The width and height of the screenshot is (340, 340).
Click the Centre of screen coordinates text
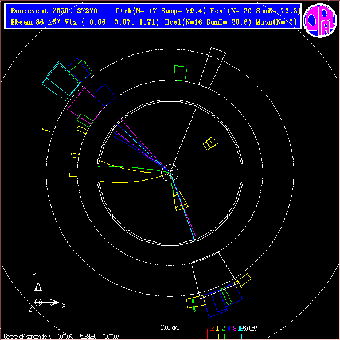pyautogui.click(x=61, y=337)
